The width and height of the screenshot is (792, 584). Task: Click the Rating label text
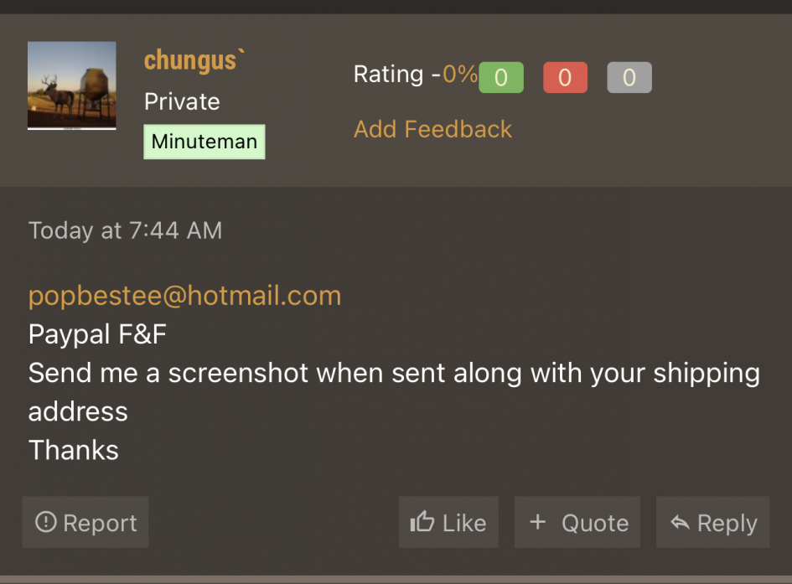coord(388,75)
